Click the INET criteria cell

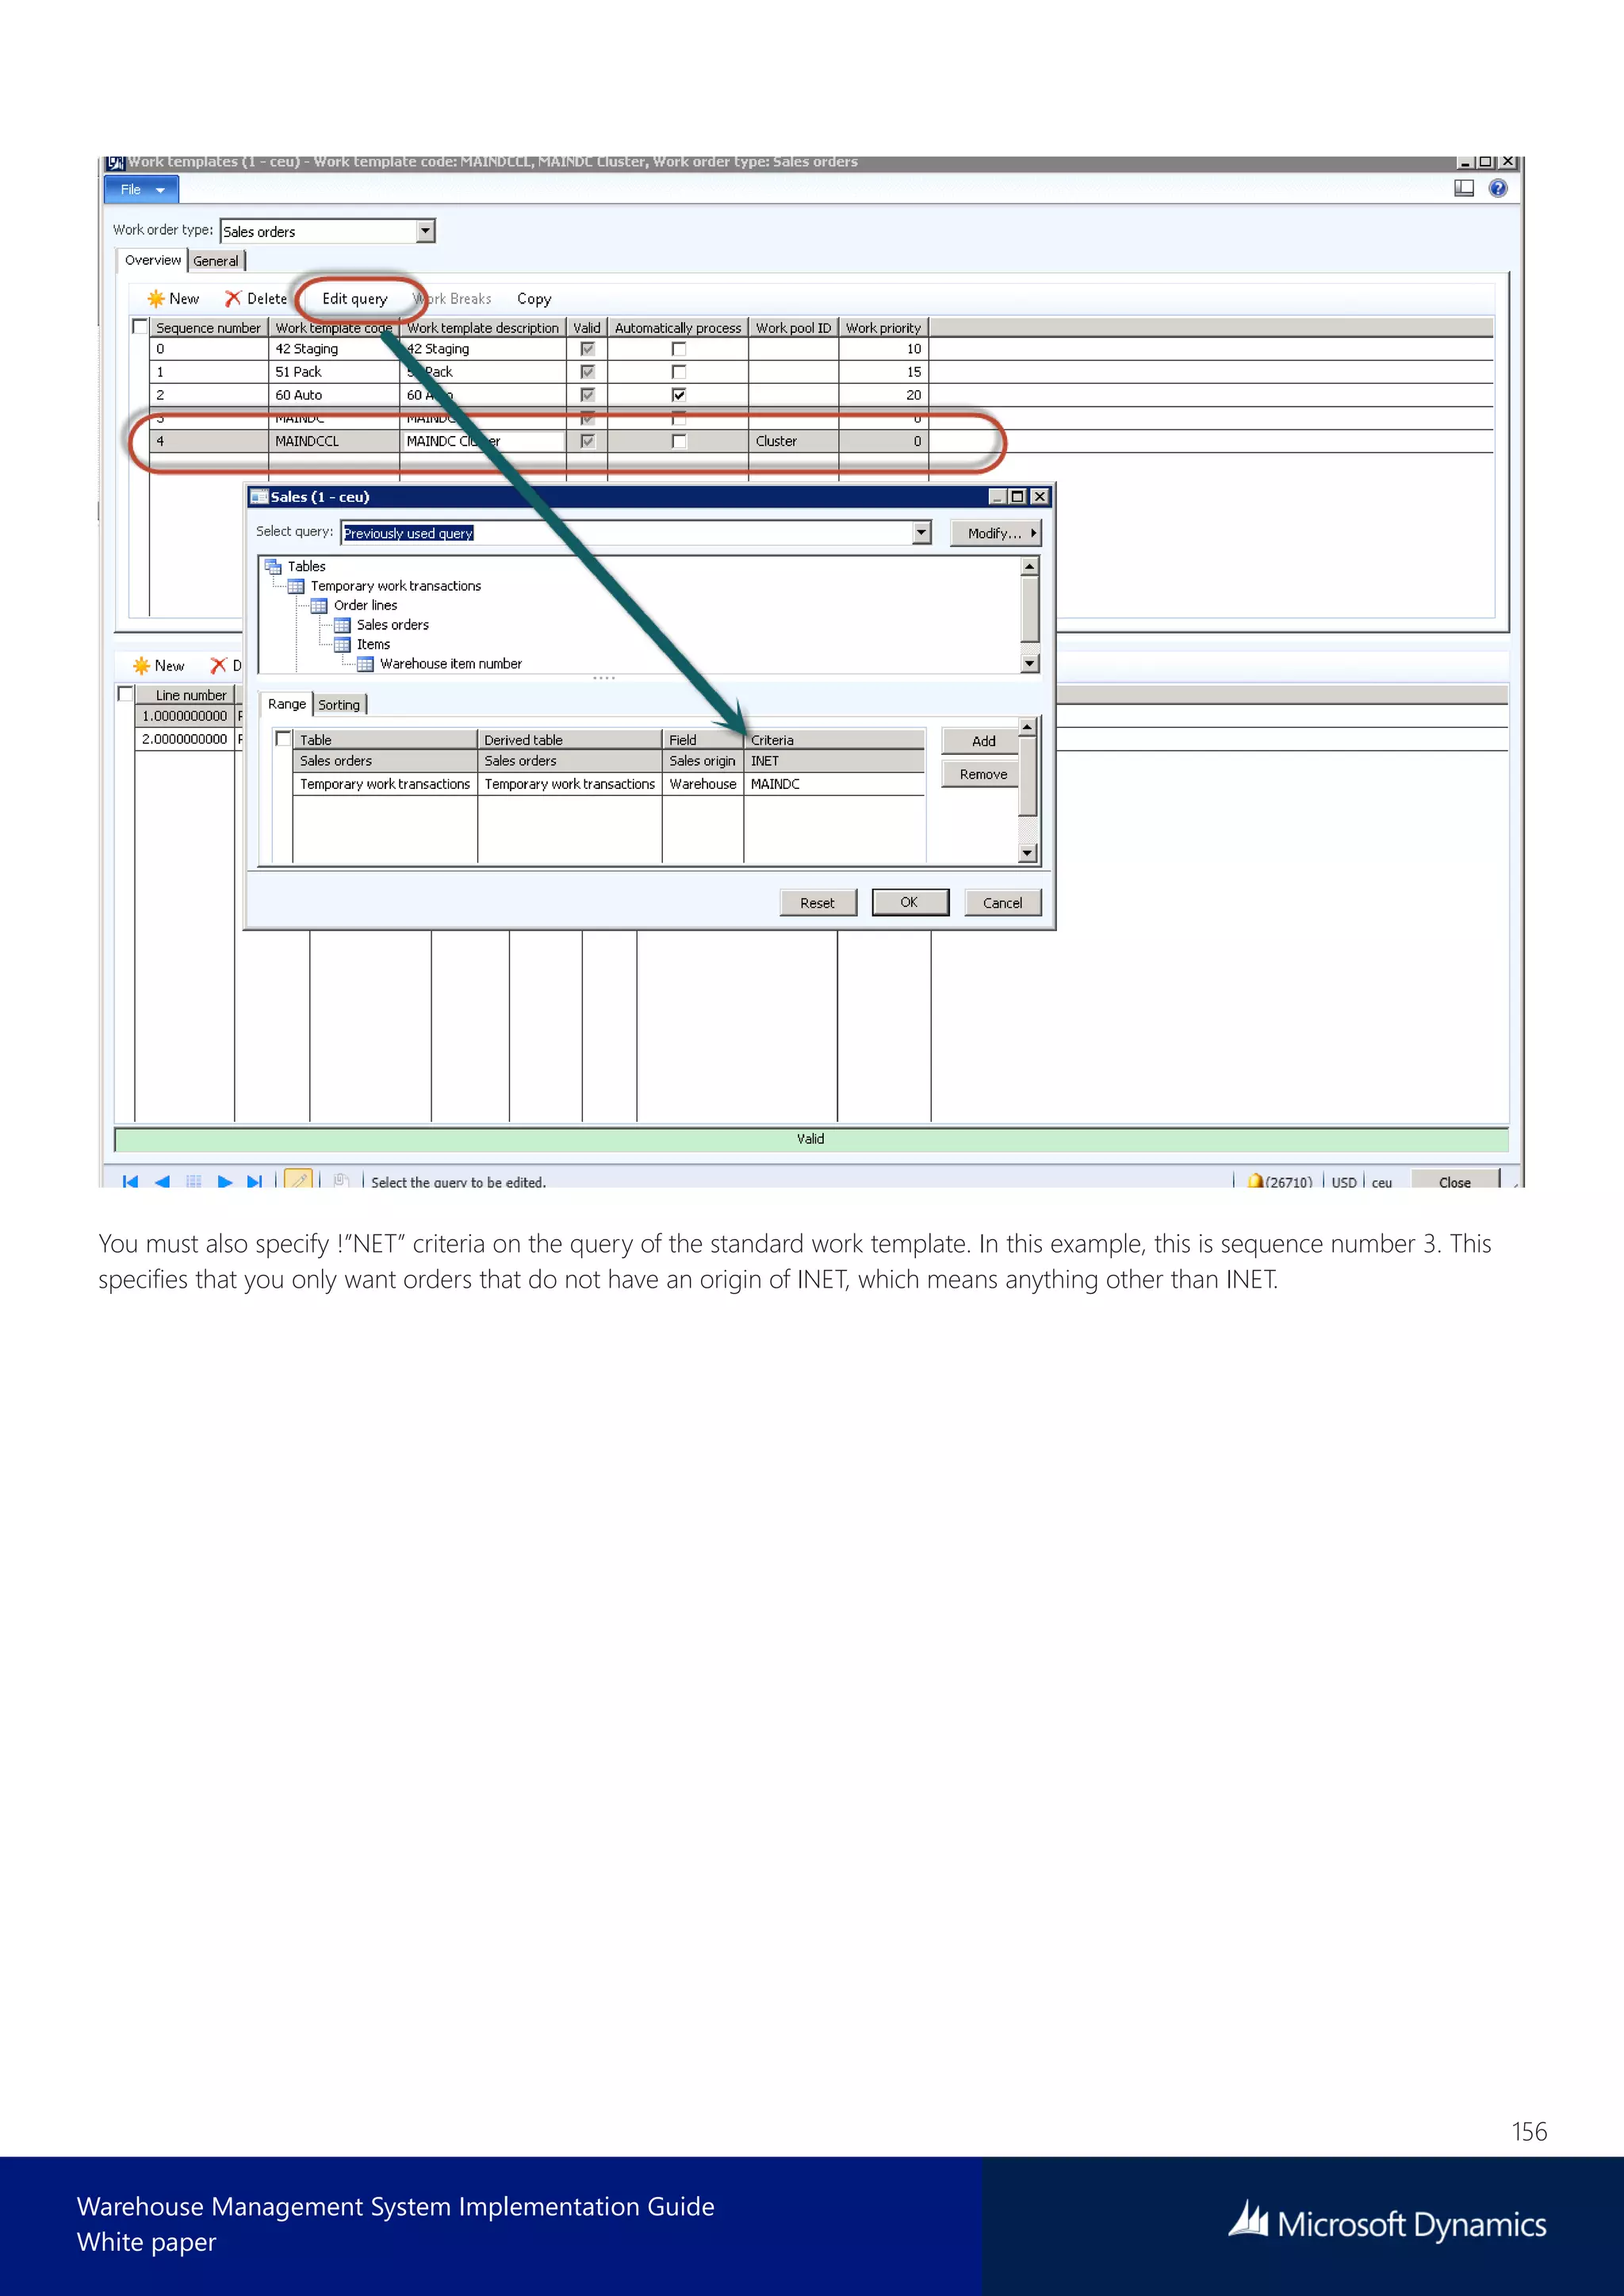click(x=834, y=761)
